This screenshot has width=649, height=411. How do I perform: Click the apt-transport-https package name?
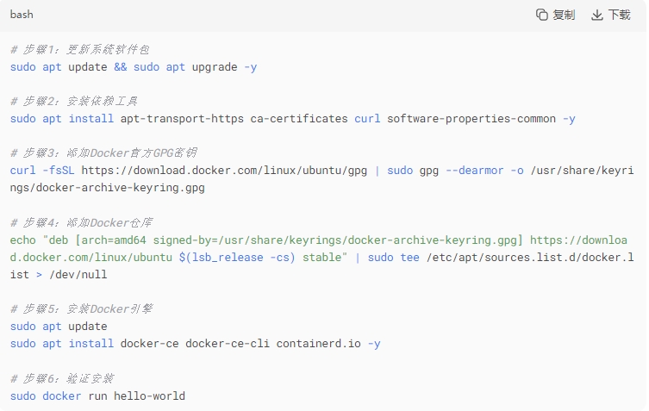click(182, 119)
